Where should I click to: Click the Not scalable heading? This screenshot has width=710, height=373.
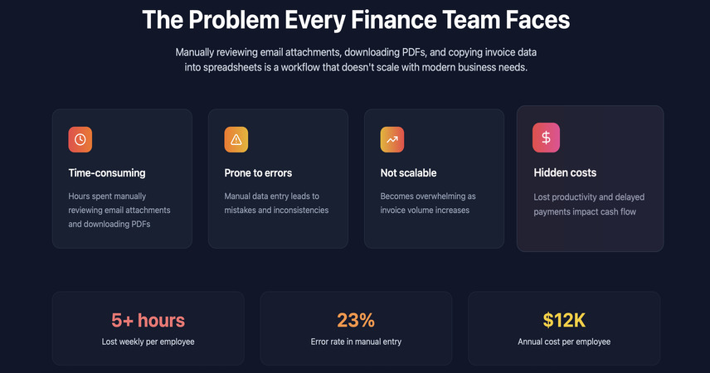pyautogui.click(x=408, y=173)
